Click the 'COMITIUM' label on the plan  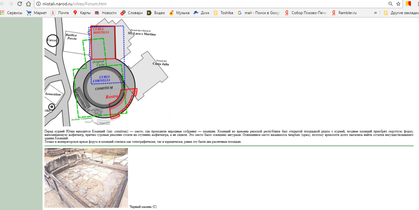(104, 88)
